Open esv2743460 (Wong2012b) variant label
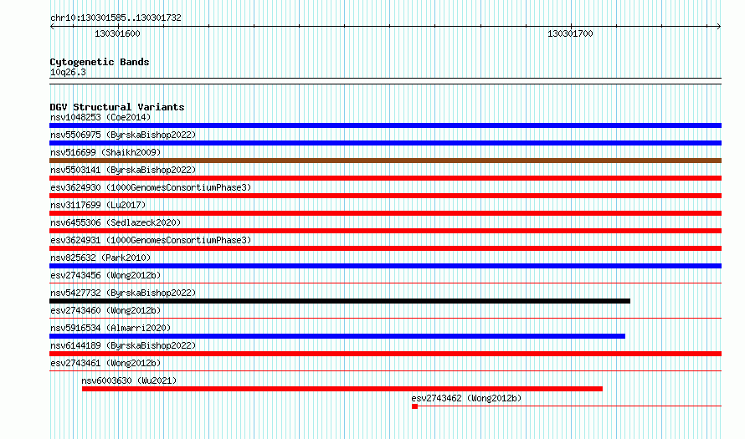745x439 pixels. (105, 310)
